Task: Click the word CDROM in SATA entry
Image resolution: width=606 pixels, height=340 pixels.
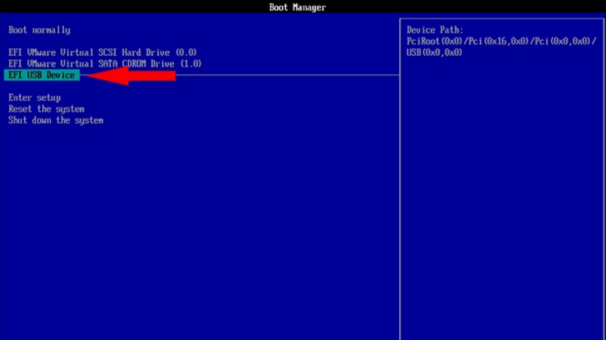Action: pyautogui.click(x=134, y=64)
